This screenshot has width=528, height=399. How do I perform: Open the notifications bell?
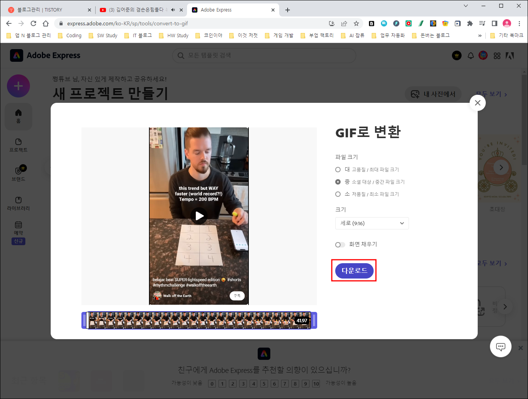470,56
